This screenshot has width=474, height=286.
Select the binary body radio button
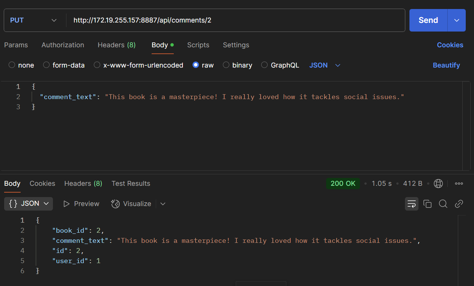click(x=226, y=65)
